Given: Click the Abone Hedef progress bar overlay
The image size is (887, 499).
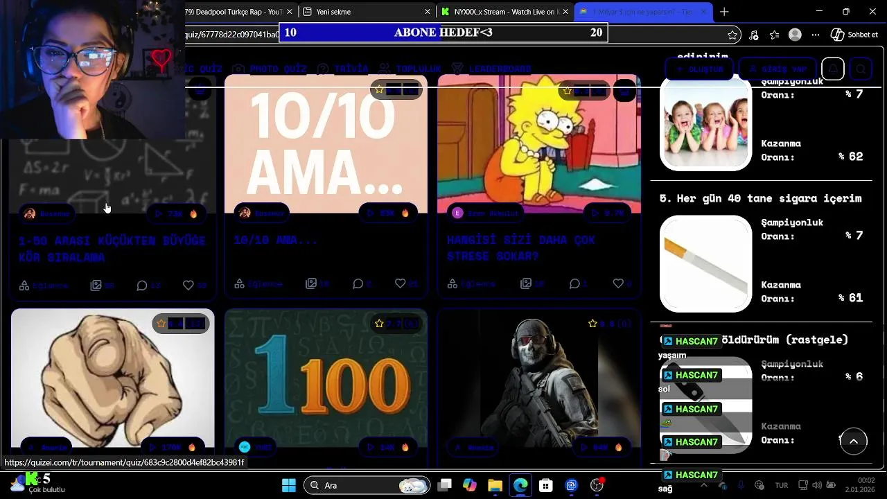Looking at the screenshot, I should (x=443, y=33).
